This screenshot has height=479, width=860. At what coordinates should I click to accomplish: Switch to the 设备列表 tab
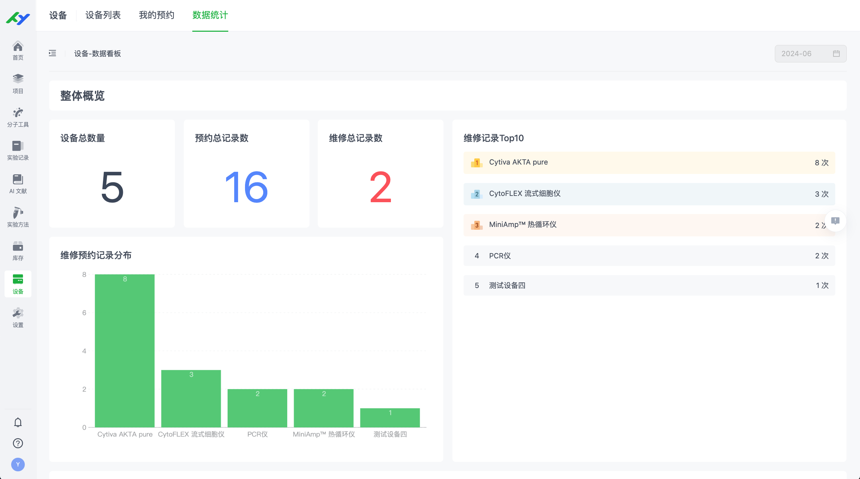103,15
